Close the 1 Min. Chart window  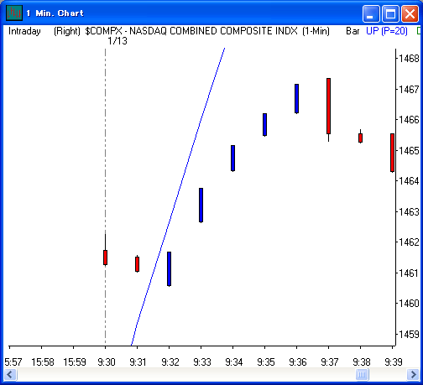[x=410, y=13]
